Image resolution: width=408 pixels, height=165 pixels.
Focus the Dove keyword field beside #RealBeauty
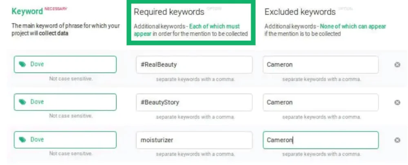point(69,65)
